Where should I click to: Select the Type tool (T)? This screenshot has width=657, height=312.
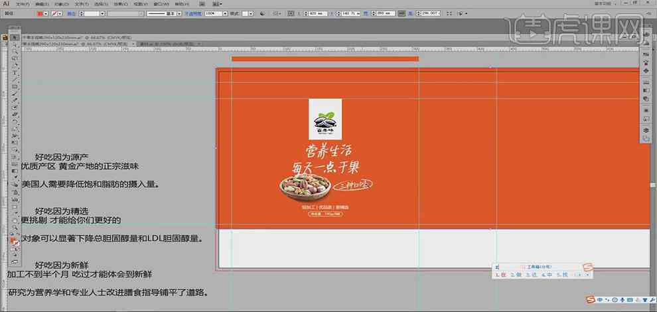(14, 72)
